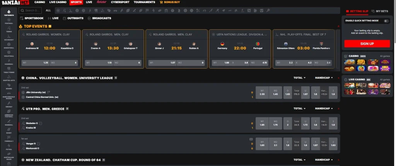The image size is (396, 166).
Task: Select Futsal in the left sidebar
Action: point(9,147)
